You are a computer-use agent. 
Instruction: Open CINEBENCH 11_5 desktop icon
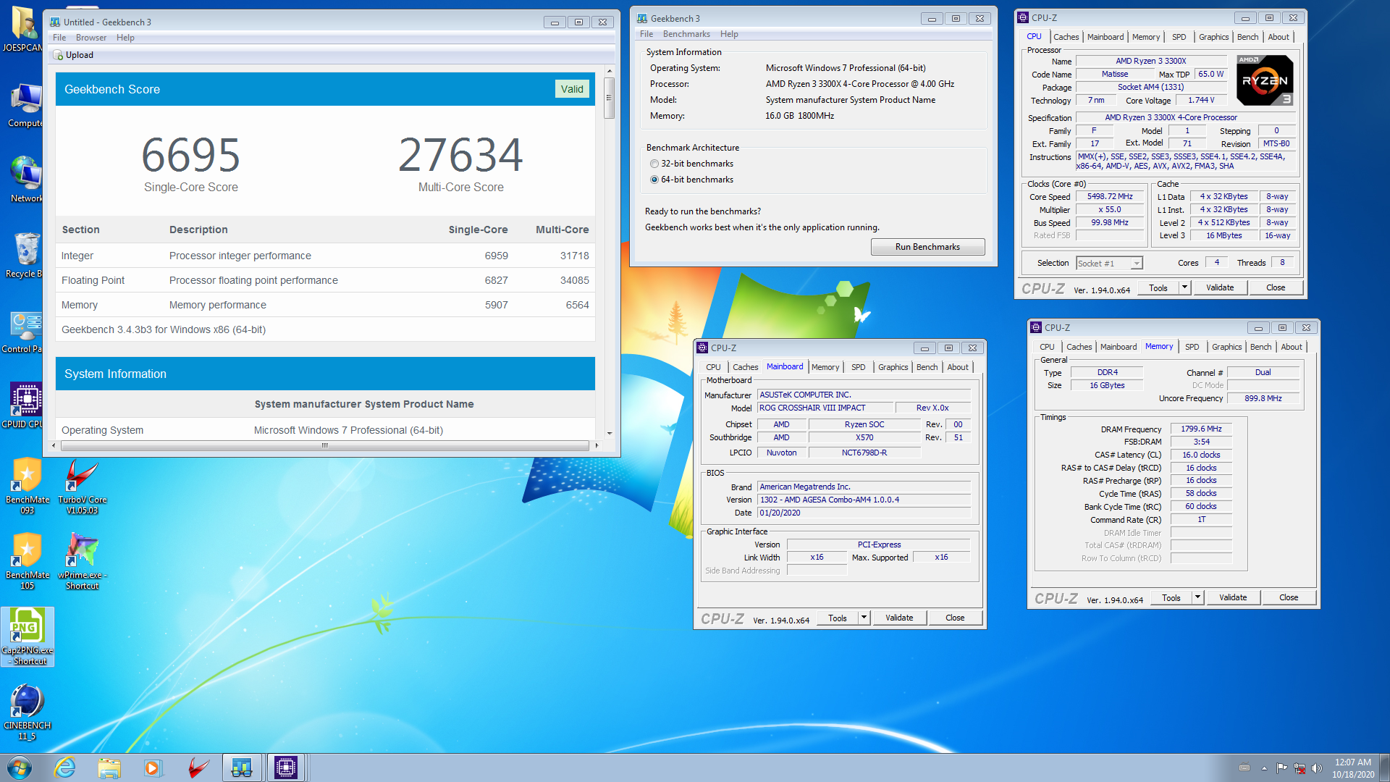28,712
